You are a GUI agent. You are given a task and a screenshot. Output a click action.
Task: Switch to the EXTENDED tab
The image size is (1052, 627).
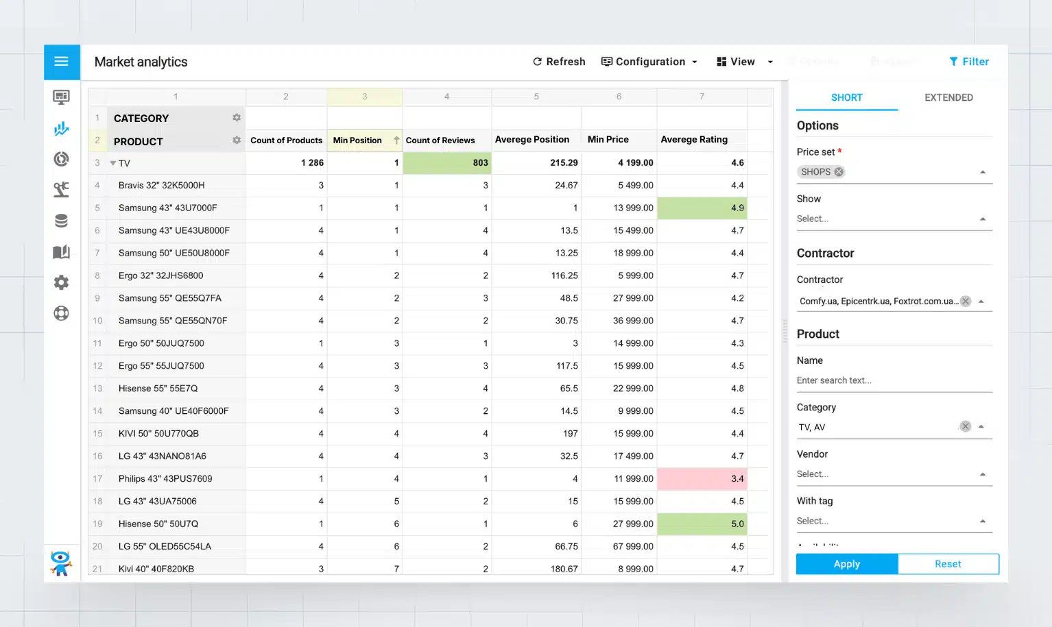[948, 97]
